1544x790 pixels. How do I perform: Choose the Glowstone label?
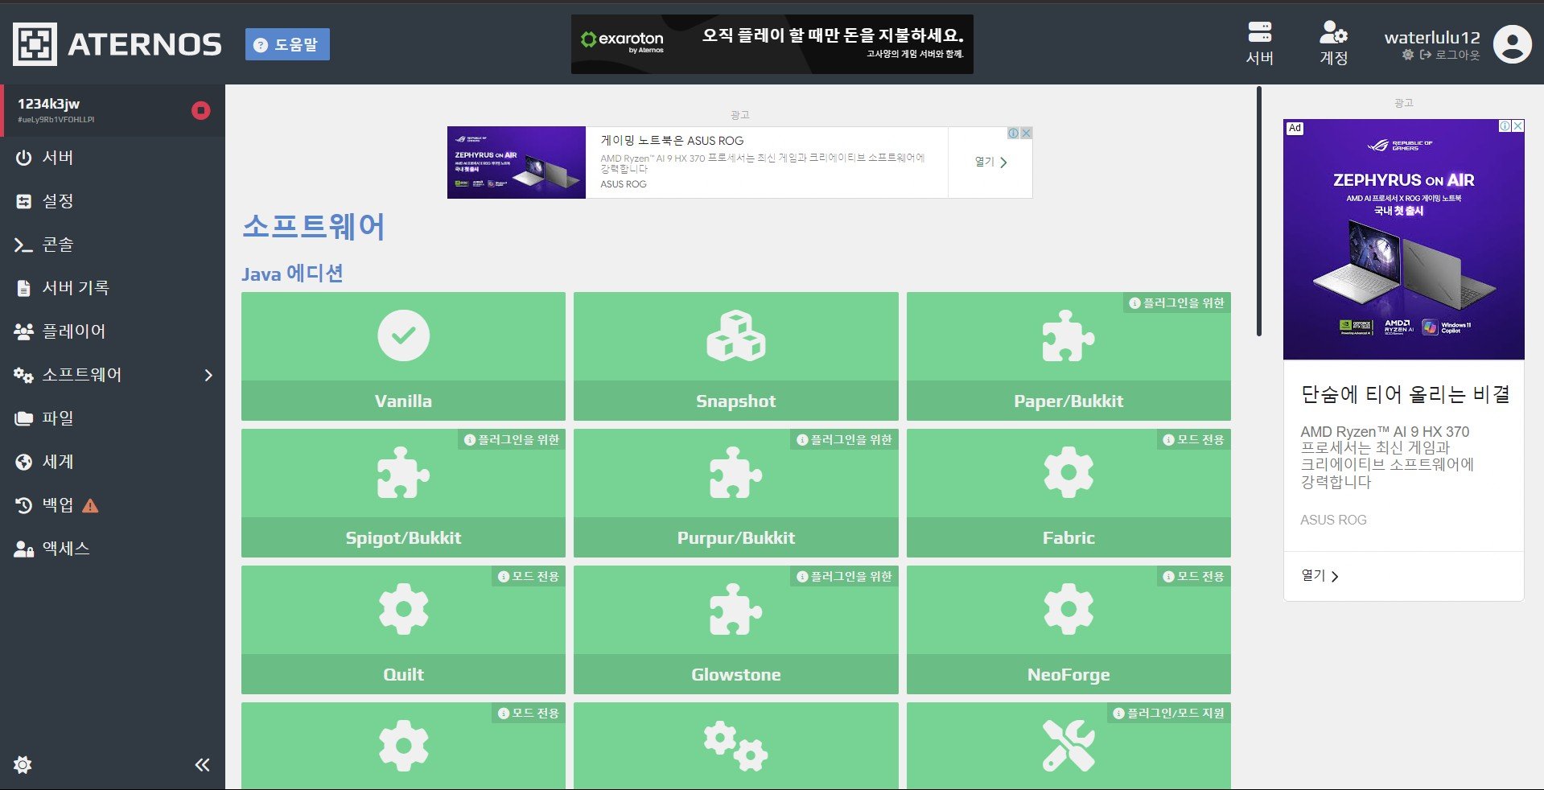735,674
